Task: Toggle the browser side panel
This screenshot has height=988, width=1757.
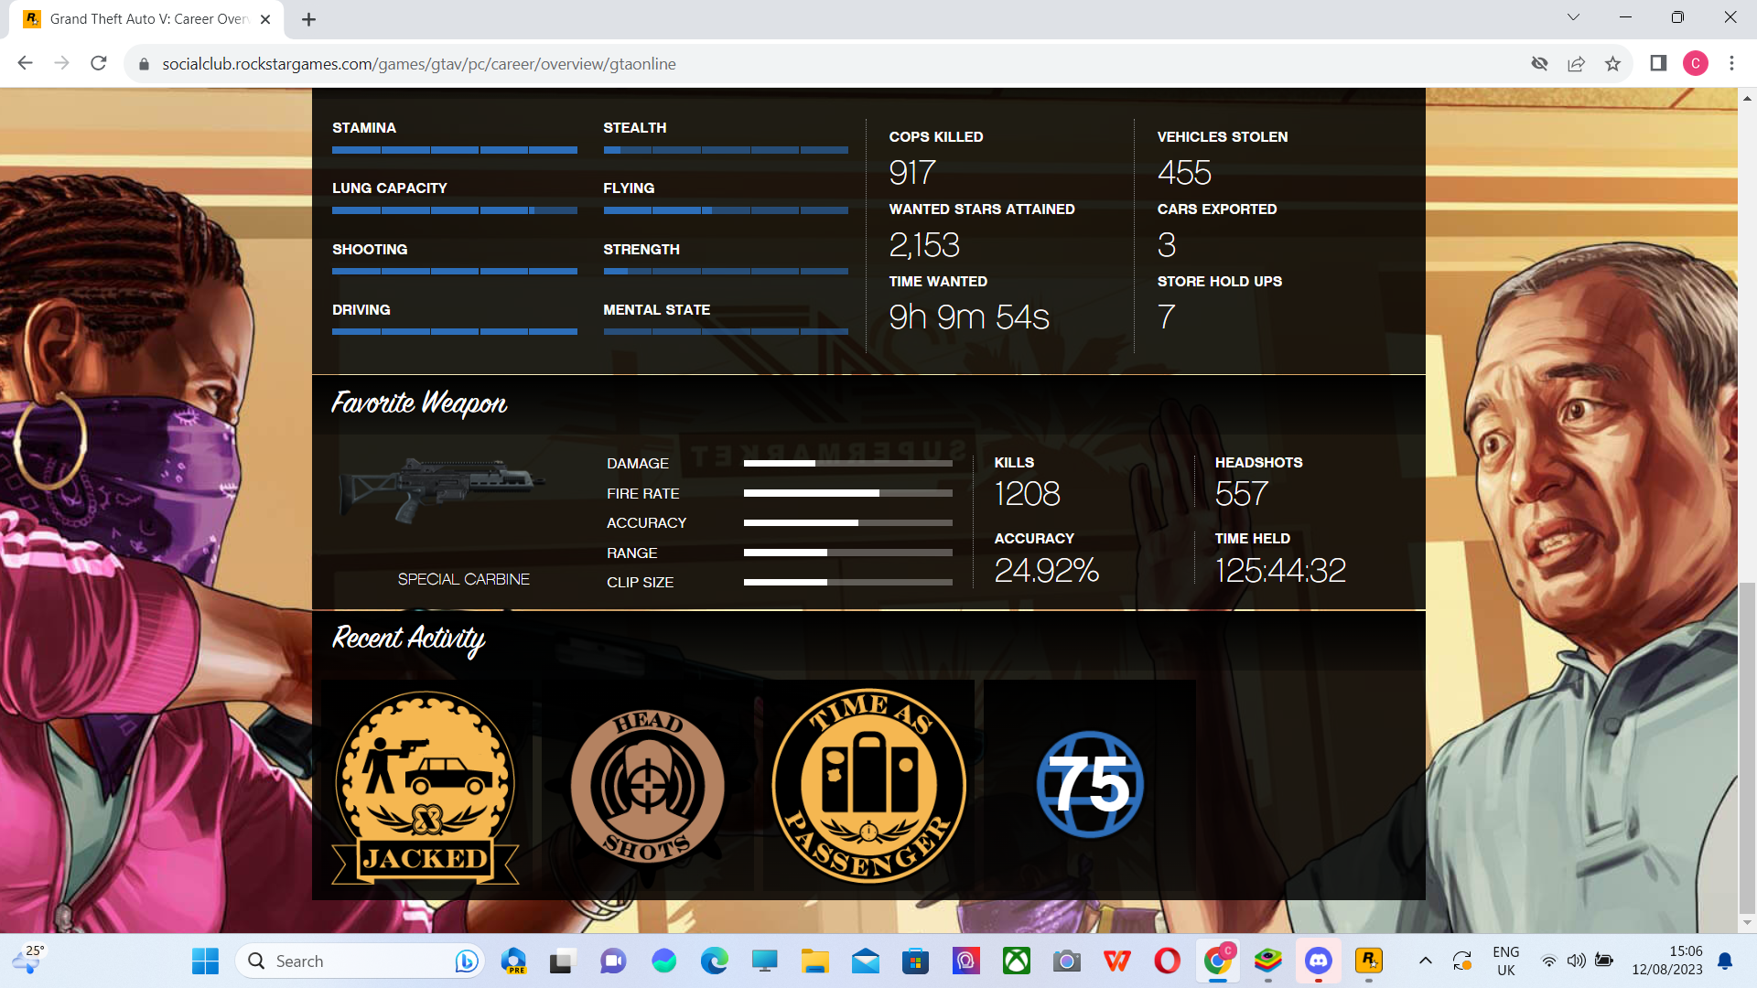Action: pyautogui.click(x=1658, y=64)
